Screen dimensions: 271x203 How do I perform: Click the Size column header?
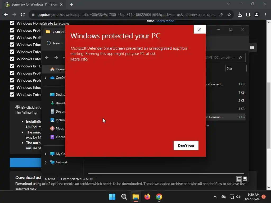click(230, 68)
